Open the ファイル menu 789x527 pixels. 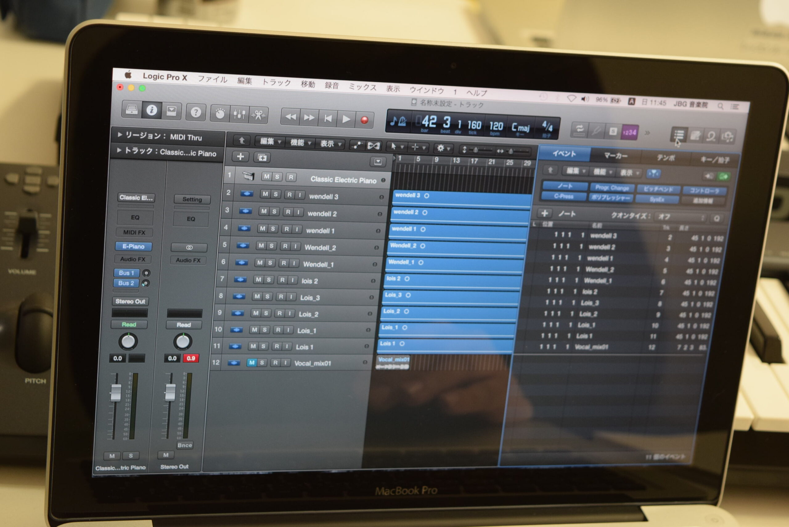212,79
